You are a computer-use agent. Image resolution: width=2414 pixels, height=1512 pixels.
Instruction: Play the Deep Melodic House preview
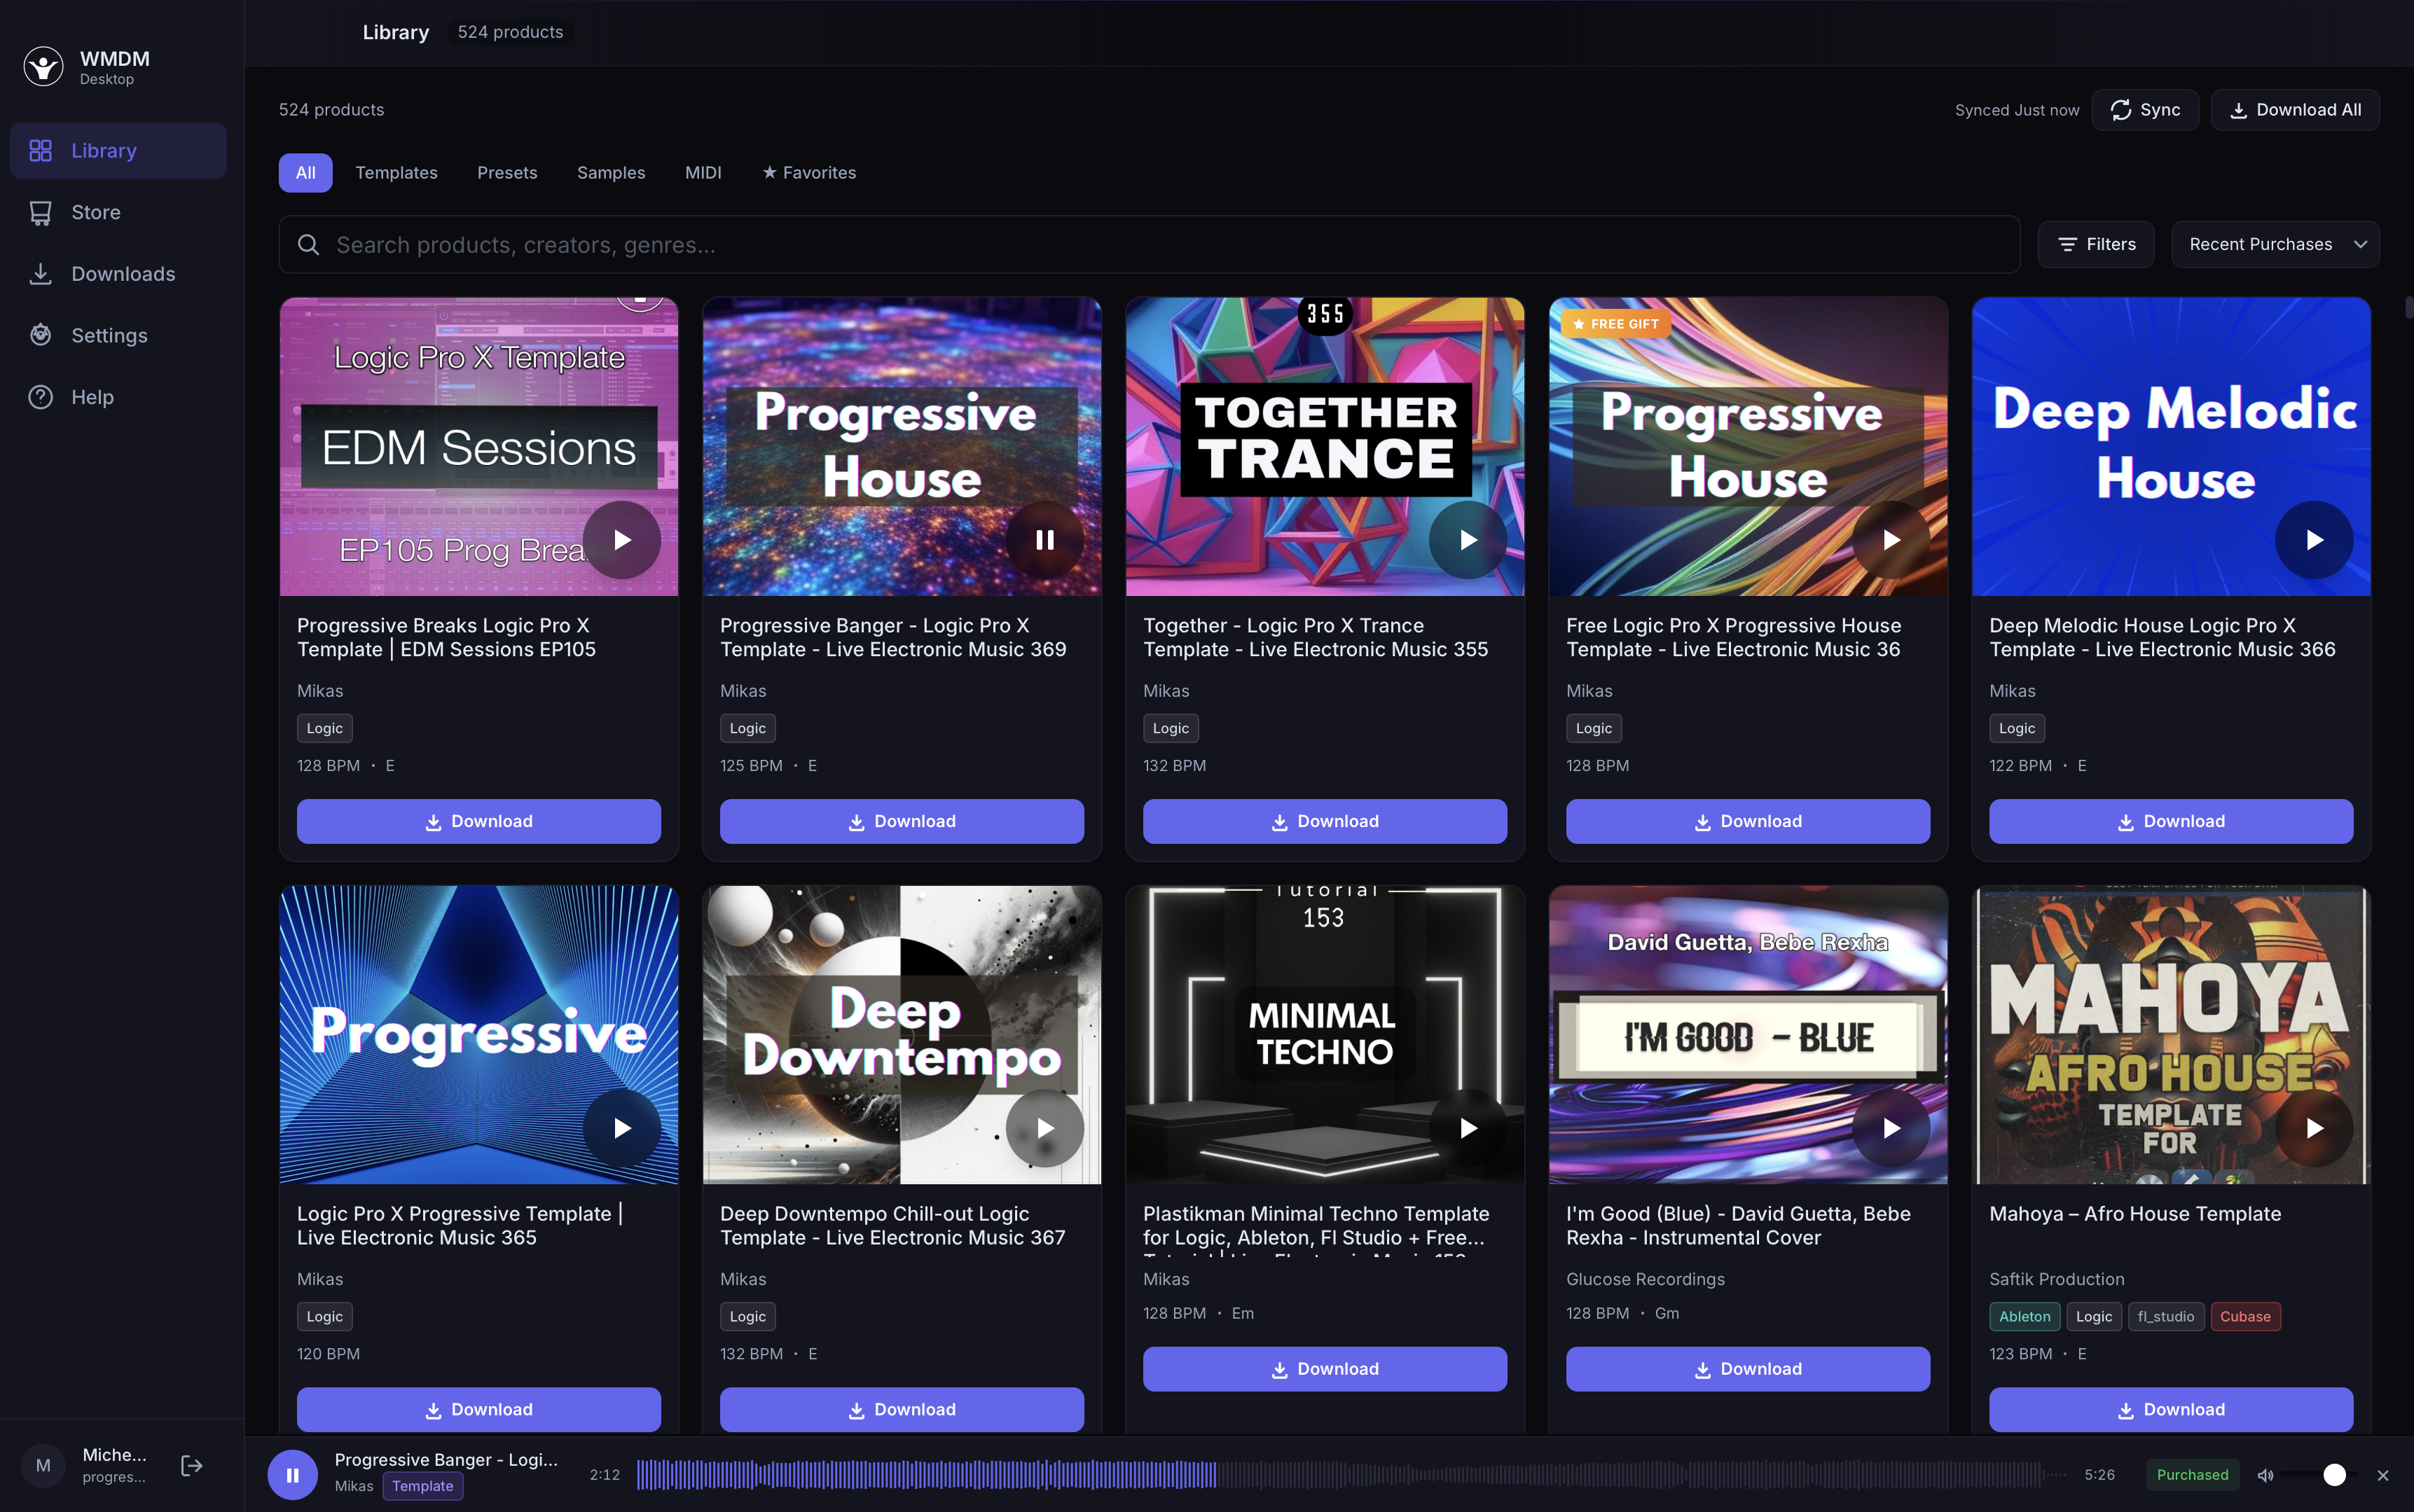(x=2314, y=540)
